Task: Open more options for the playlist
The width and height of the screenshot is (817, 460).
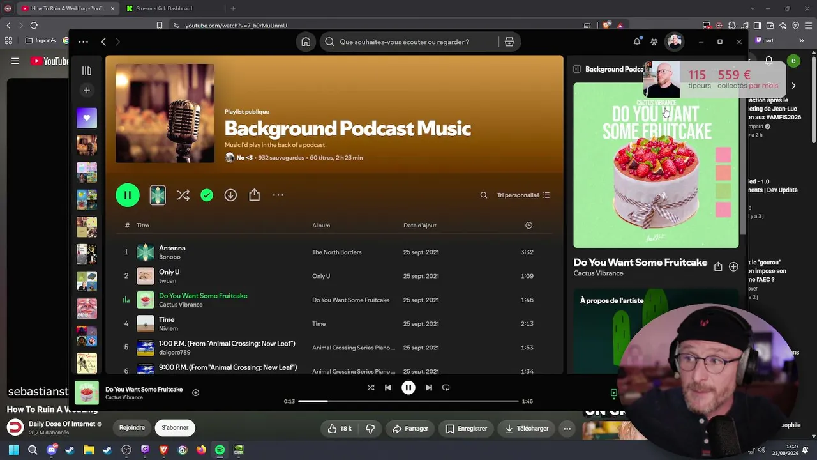Action: [278, 195]
